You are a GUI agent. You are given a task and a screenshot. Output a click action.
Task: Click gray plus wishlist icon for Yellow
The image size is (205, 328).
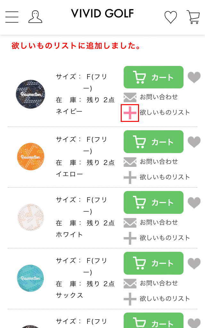130,178
